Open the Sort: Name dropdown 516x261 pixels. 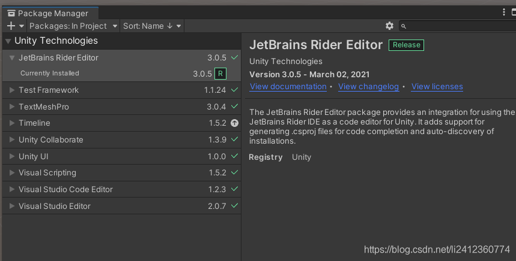point(152,26)
